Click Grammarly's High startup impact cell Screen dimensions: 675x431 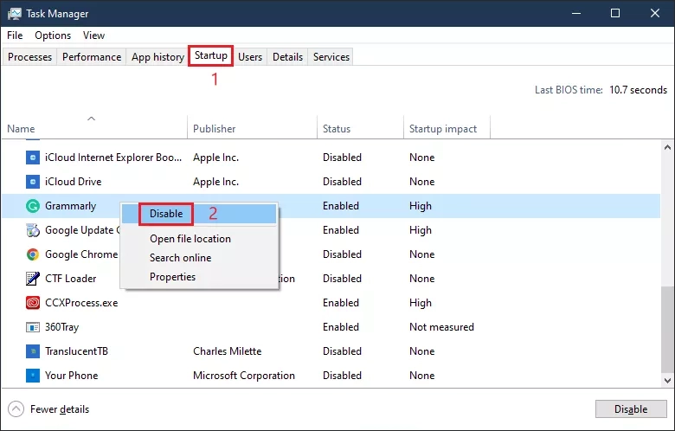421,206
